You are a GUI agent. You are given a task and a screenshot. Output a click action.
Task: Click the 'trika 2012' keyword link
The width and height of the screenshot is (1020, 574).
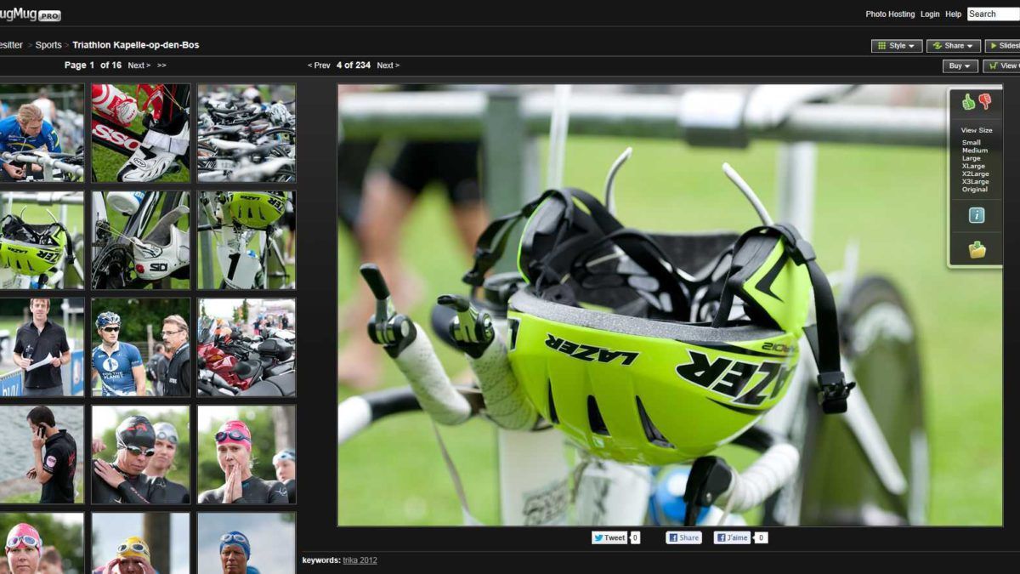pos(360,560)
